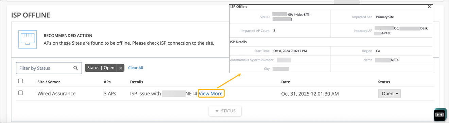Click the date Oct 31, 2025 12:01:30 AM
This screenshot has width=449, height=123.
(x=310, y=94)
